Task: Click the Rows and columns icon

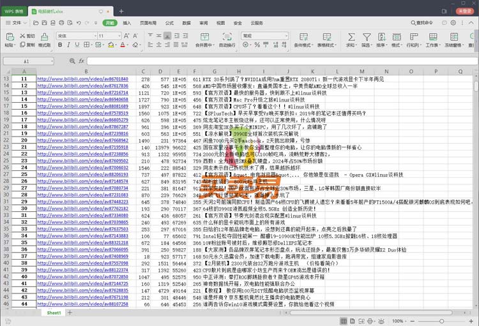Action: [x=414, y=37]
